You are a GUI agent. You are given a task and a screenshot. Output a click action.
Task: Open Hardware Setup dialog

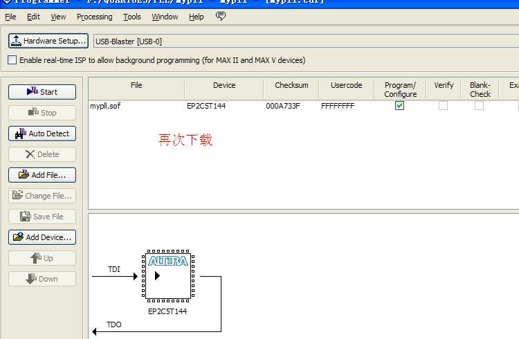48,41
